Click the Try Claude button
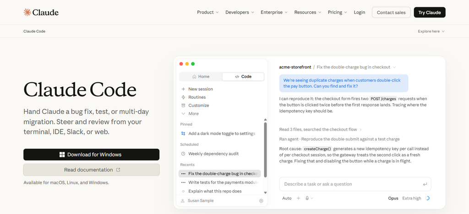This screenshot has height=214, width=469. click(430, 12)
